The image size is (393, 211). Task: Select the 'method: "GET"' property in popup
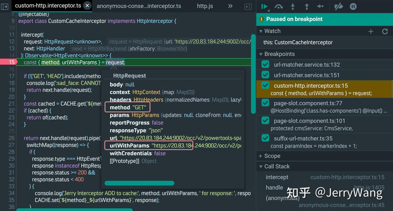point(128,107)
